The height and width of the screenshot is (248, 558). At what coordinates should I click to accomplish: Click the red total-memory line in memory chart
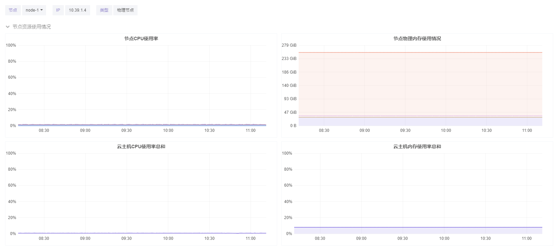(420, 52)
